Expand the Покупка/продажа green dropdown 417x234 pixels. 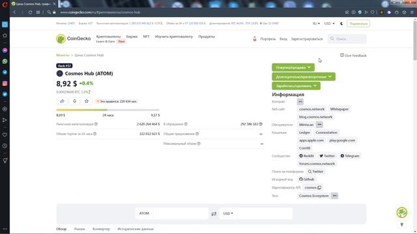(x=293, y=68)
